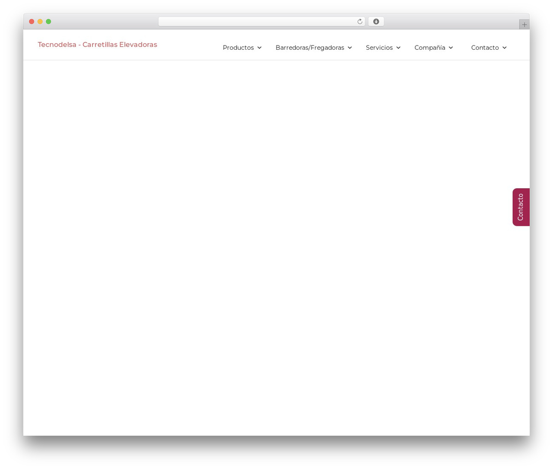
Task: Open the Compañía menu
Action: pos(430,48)
